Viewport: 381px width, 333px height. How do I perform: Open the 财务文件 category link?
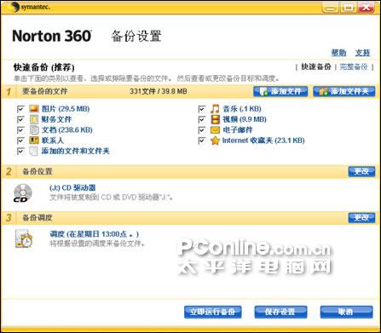tap(56, 119)
